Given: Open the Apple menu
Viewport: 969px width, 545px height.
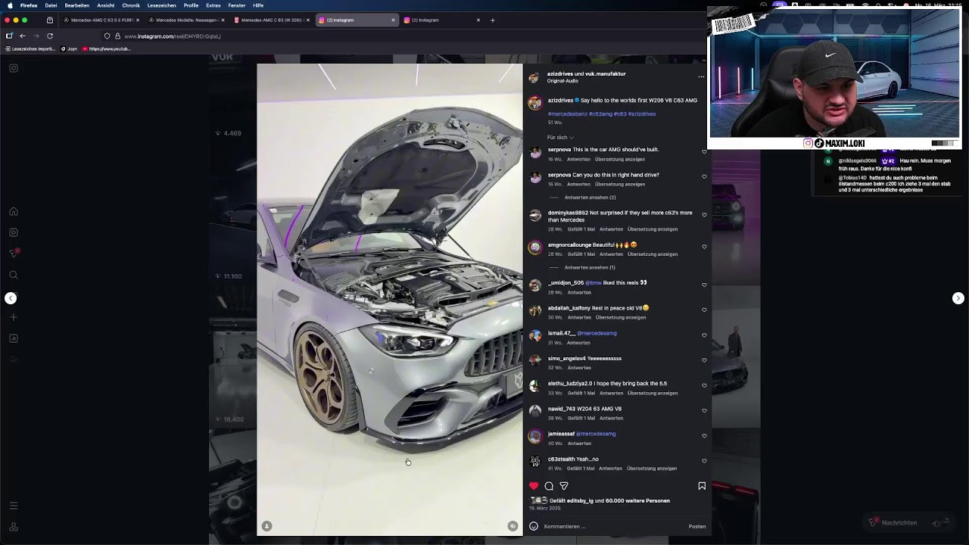Looking at the screenshot, I should coord(10,5).
